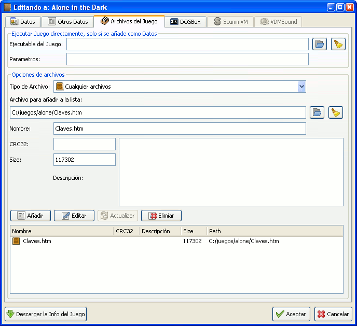Confirm with the Aceptar button
This screenshot has width=357, height=326.
click(291, 314)
